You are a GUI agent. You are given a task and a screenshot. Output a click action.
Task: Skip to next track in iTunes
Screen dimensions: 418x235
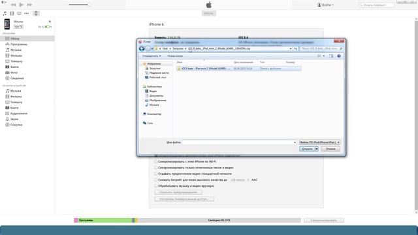coord(29,5)
